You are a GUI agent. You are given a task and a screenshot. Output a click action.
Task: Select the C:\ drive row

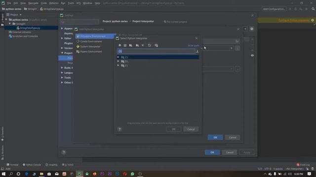(x=158, y=57)
